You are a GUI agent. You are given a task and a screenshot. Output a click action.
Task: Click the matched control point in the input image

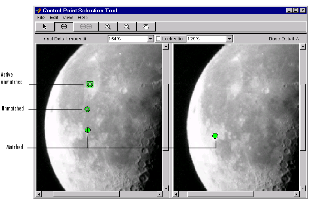click(88, 130)
